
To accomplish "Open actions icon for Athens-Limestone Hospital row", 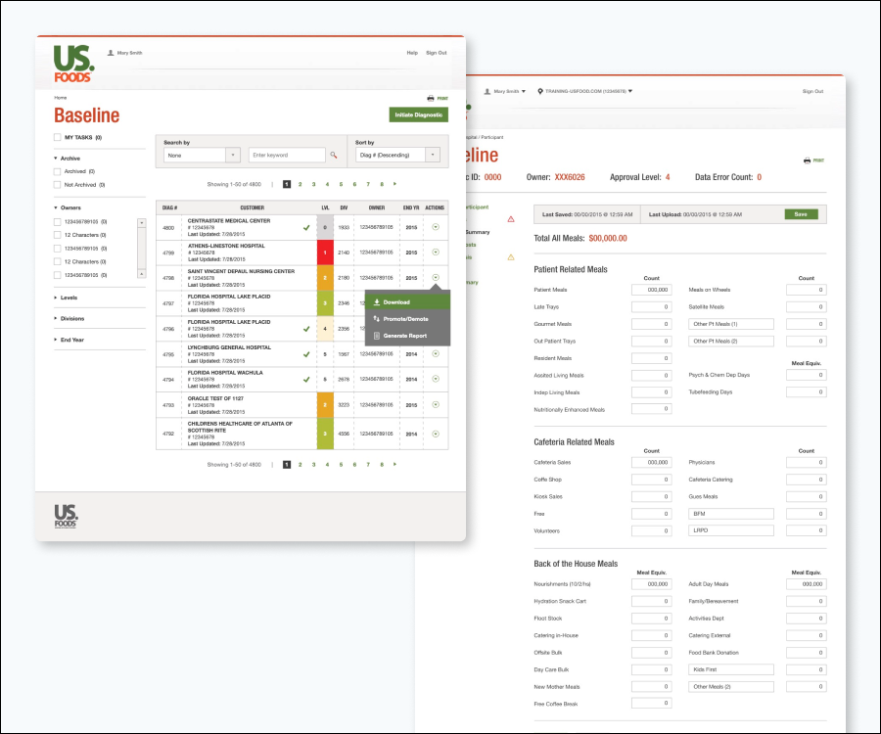I will (x=436, y=252).
